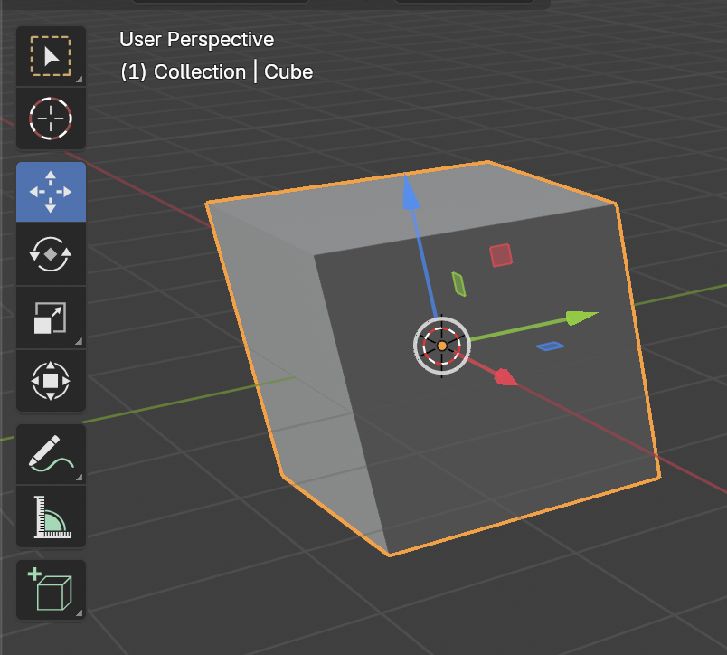This screenshot has width=727, height=655.
Task: Click the Collection | Cube text label
Action: 216,72
